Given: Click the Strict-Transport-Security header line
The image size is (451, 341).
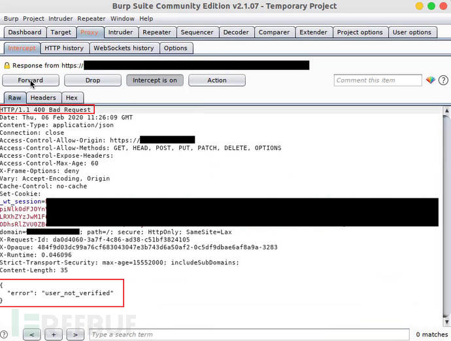Looking at the screenshot, I should 120,262.
